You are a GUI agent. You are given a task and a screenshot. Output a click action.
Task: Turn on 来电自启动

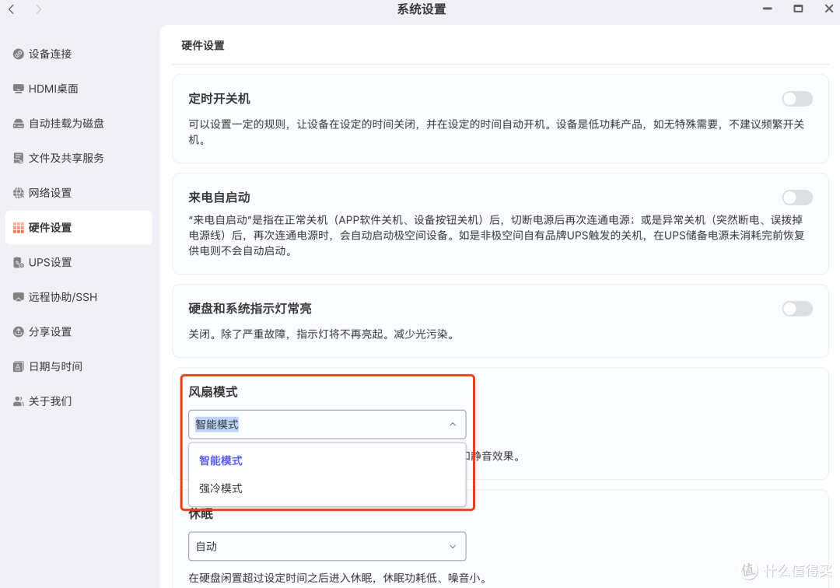797,197
